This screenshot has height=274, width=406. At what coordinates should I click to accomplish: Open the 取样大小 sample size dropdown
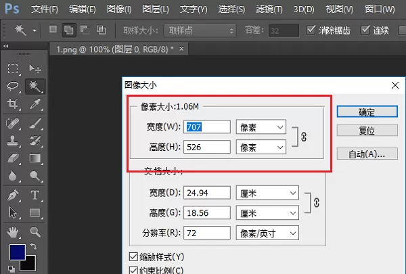click(x=200, y=31)
